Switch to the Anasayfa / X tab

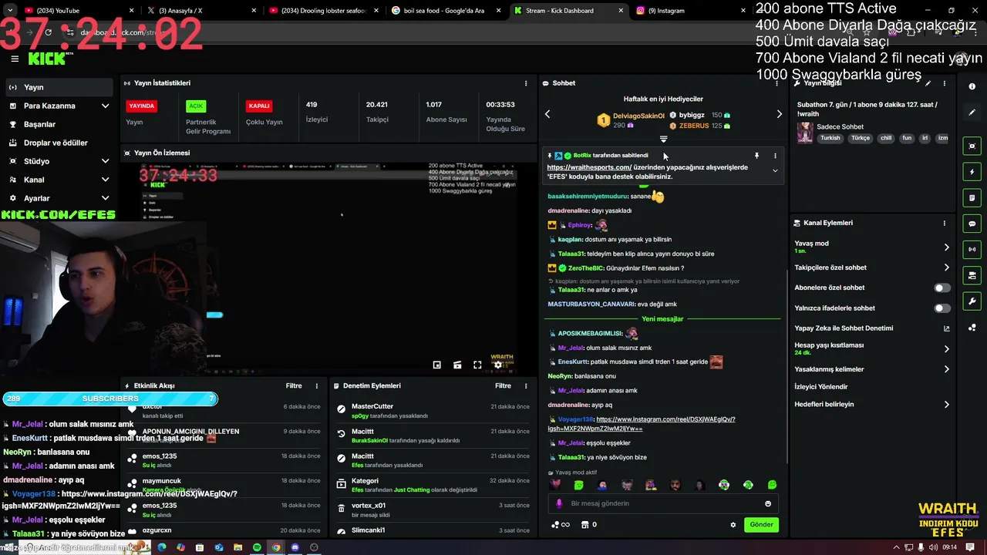coord(202,11)
